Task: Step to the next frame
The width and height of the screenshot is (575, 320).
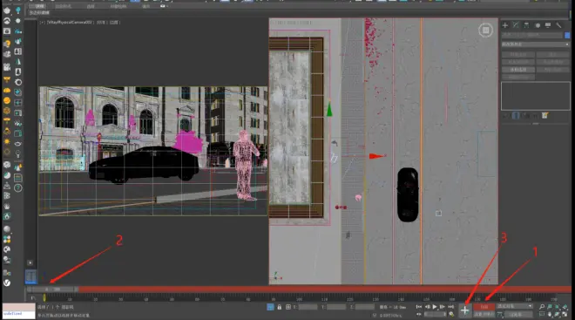Action: (x=443, y=307)
